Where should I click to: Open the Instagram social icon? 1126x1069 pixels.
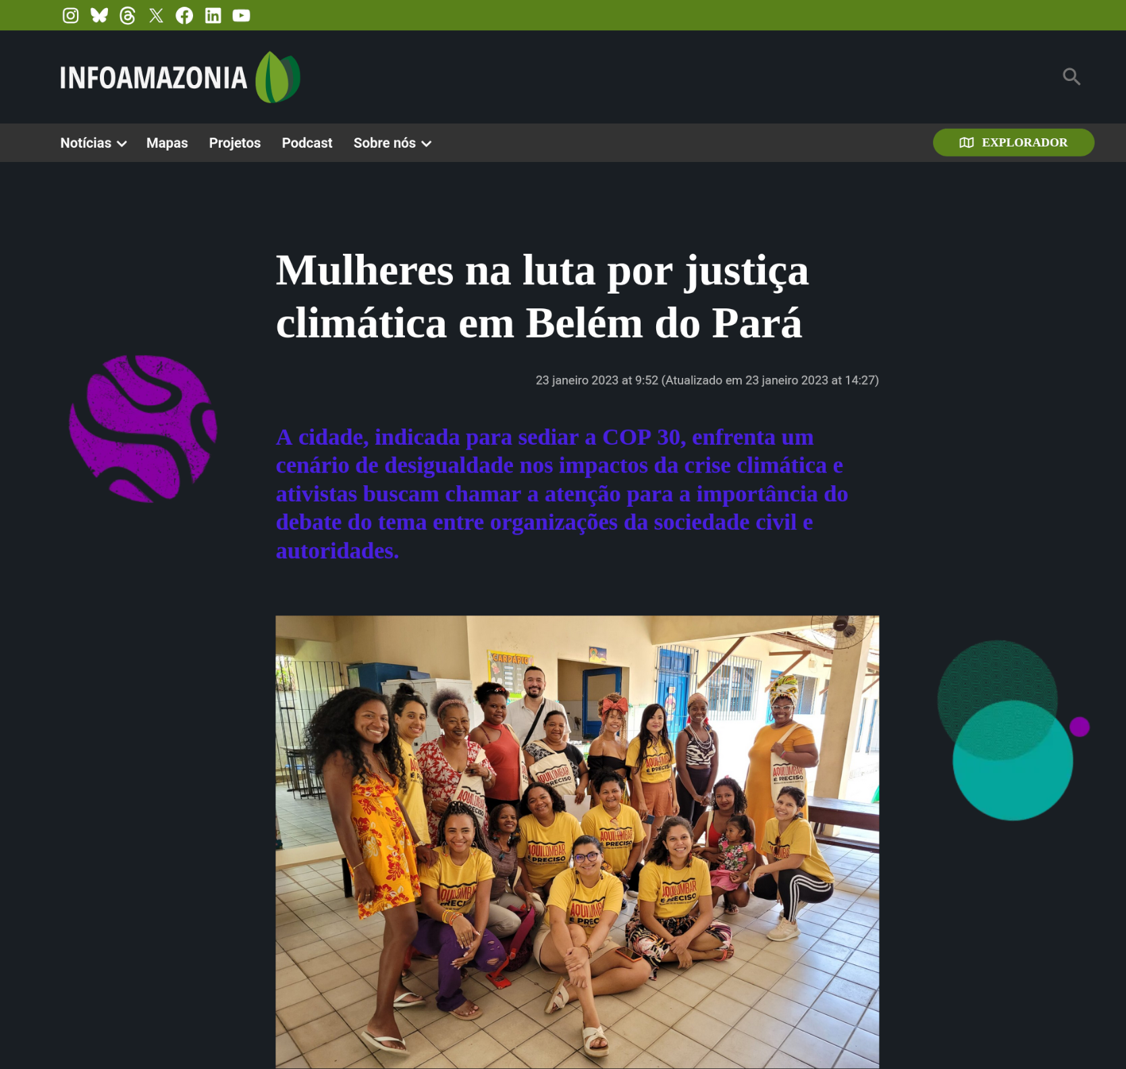(71, 16)
